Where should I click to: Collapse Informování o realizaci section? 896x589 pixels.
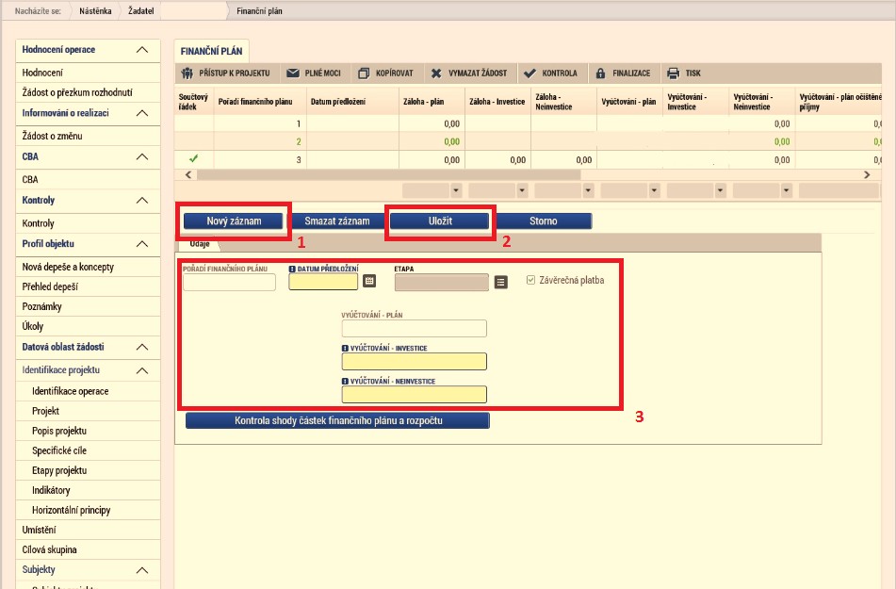click(x=142, y=113)
